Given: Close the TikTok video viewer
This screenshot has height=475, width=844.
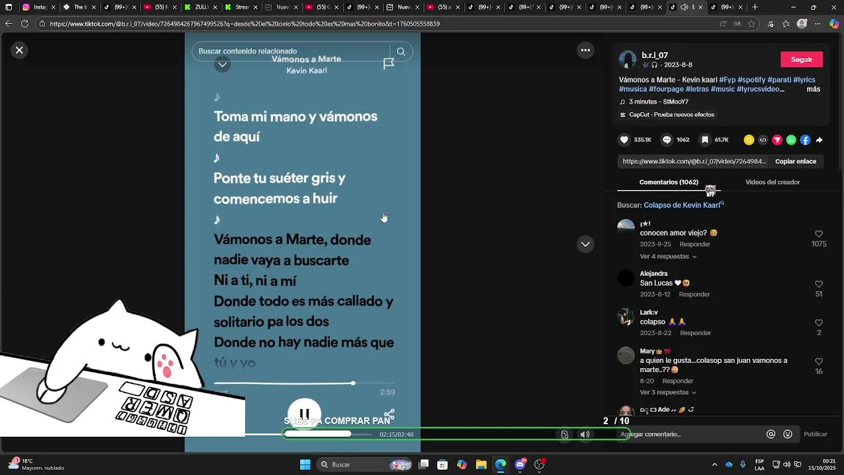Looking at the screenshot, I should [19, 49].
